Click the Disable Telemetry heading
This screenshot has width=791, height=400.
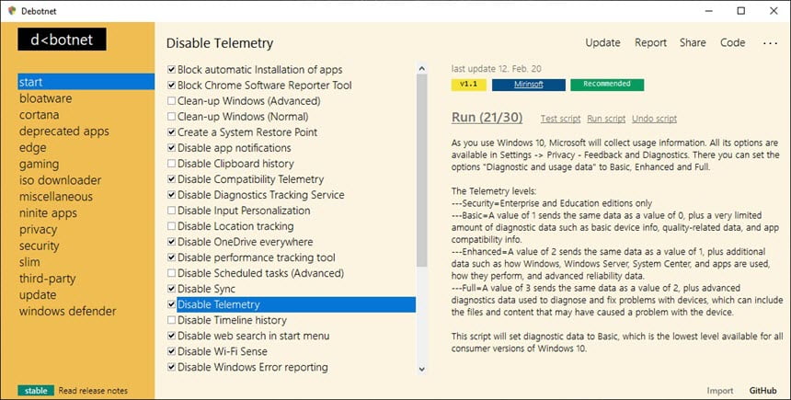pyautogui.click(x=220, y=43)
